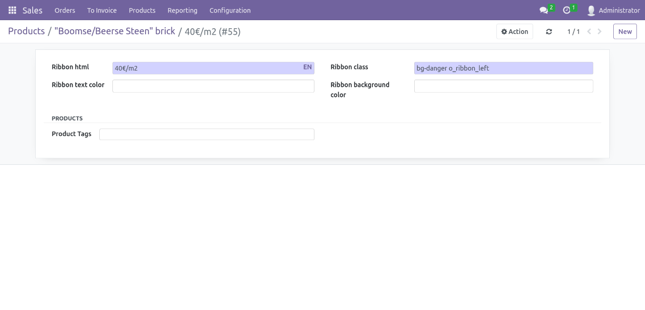The image size is (645, 310).
Task: Click the Administrator avatar icon
Action: [x=591, y=10]
